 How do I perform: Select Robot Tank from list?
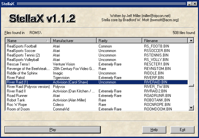pos(16,100)
